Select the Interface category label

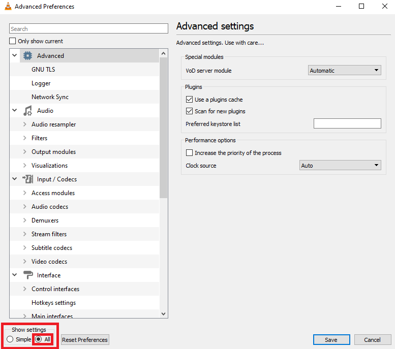pyautogui.click(x=49, y=275)
